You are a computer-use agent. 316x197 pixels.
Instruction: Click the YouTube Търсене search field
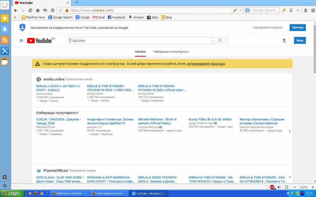coord(140,40)
